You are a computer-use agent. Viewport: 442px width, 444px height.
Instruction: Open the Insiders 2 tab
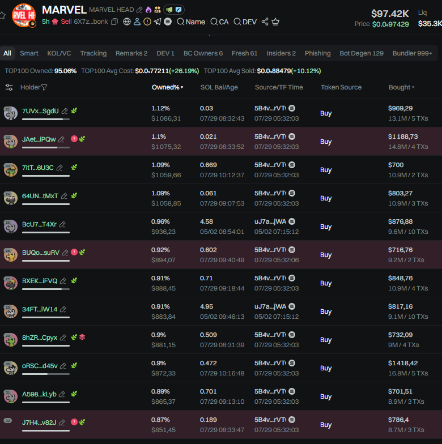[281, 53]
